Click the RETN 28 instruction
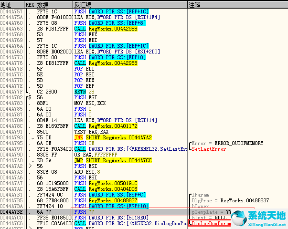288x229 pixels. pos(84,91)
